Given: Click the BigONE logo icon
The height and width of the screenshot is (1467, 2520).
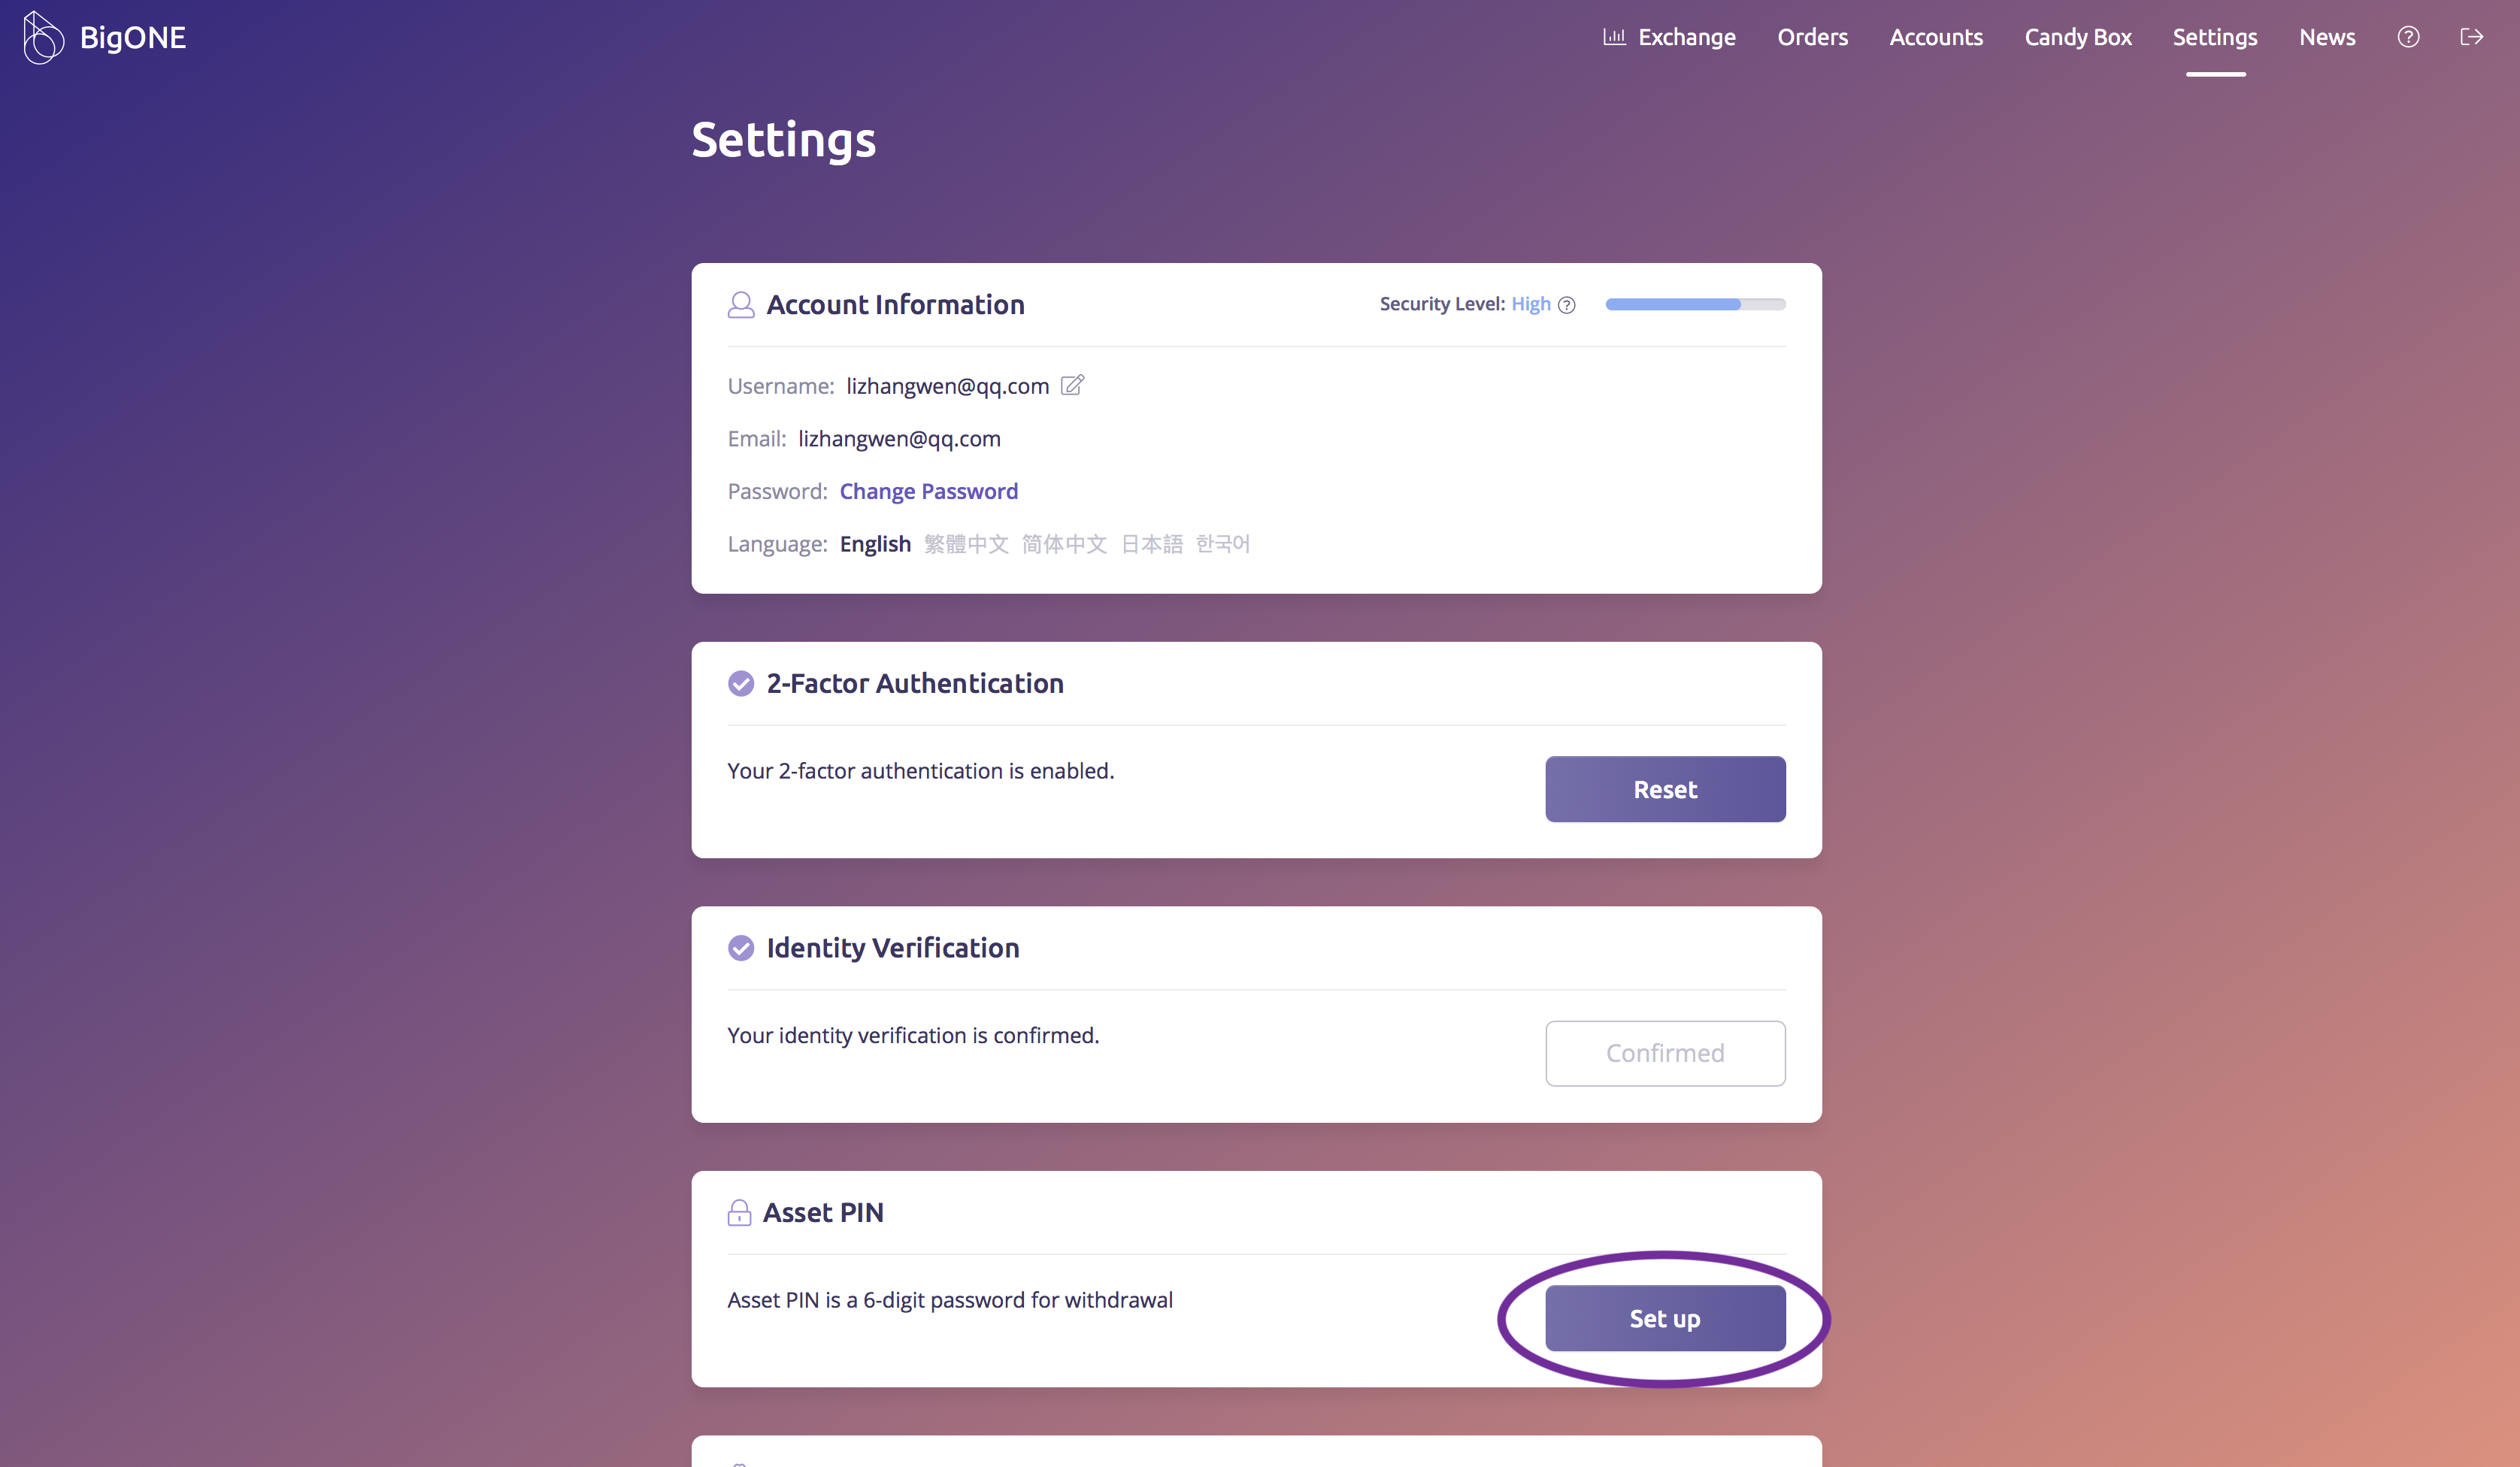Looking at the screenshot, I should coord(43,38).
